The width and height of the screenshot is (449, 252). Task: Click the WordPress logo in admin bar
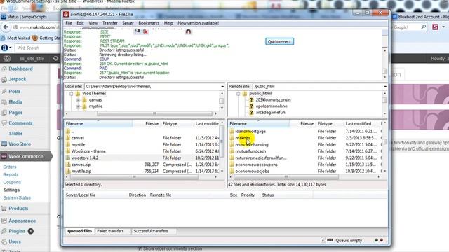click(7, 59)
